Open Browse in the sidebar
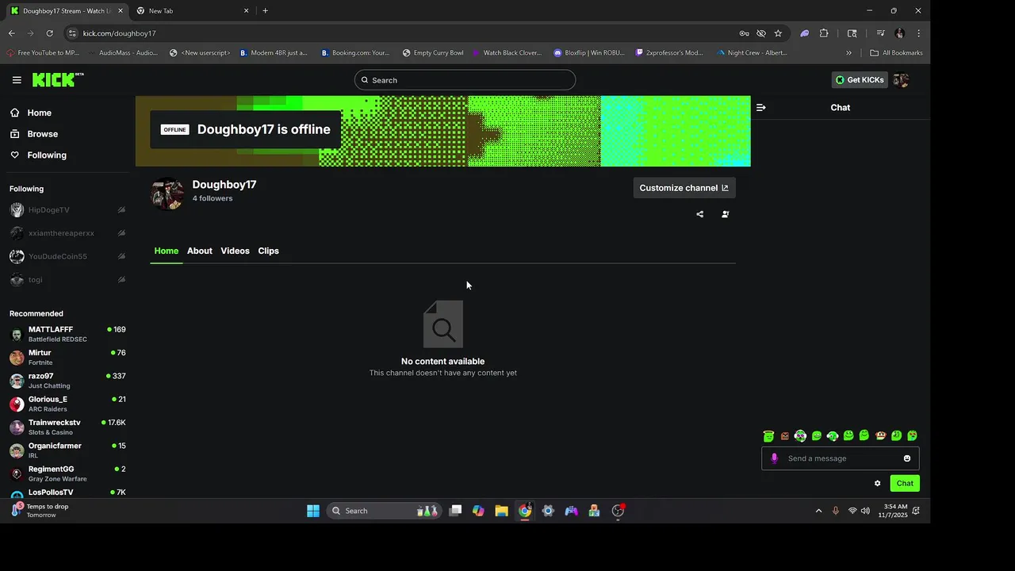The image size is (1015, 571). coord(35,134)
